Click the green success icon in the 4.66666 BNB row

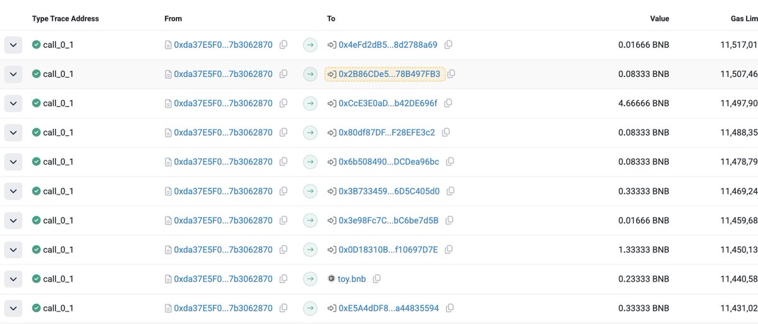coord(36,103)
